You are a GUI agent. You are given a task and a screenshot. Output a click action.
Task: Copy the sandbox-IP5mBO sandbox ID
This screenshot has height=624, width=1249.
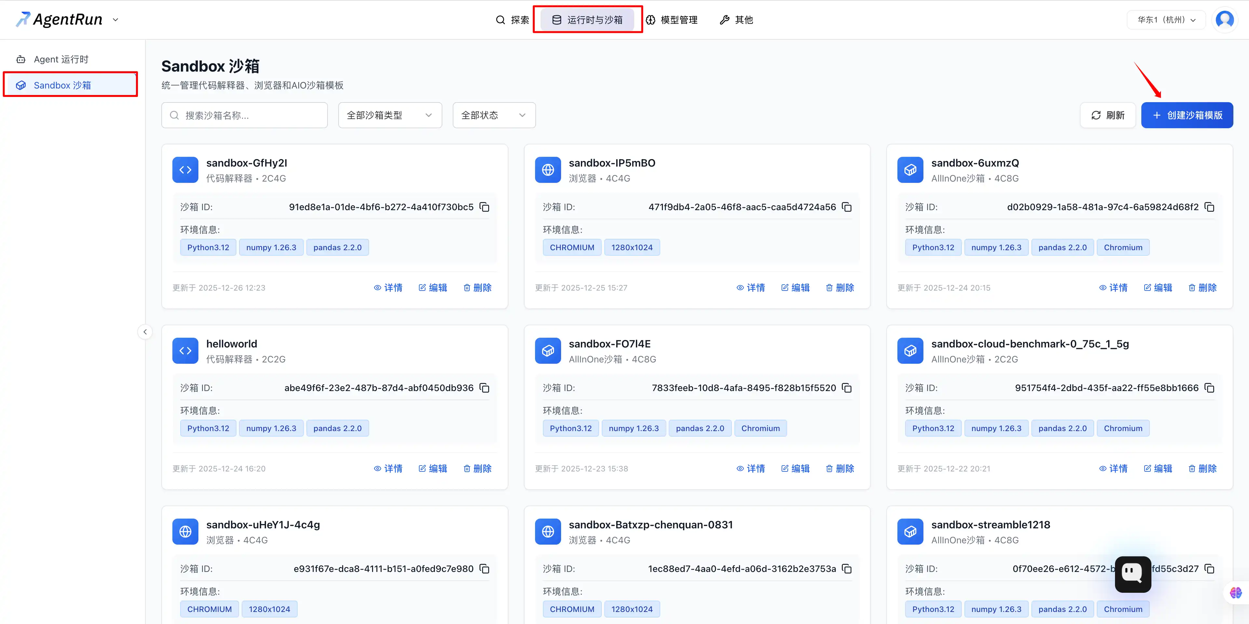[x=847, y=207]
